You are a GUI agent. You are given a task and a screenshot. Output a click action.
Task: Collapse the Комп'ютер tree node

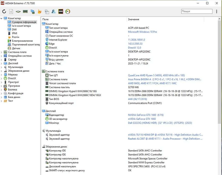(x=1, y=18)
